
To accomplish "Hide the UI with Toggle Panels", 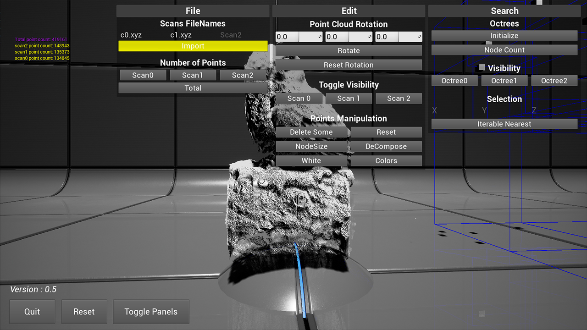I will [151, 312].
